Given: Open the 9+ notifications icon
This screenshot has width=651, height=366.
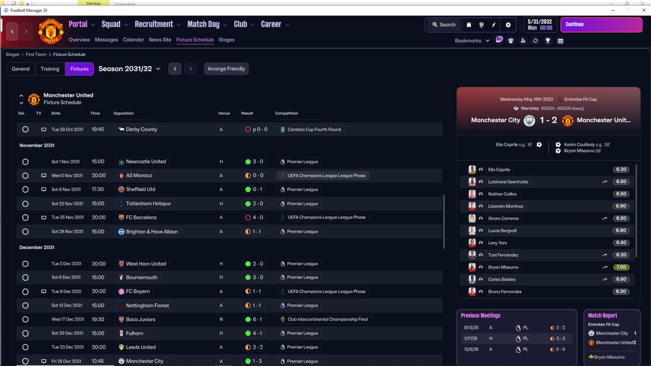Looking at the screenshot, I should click(499, 40).
